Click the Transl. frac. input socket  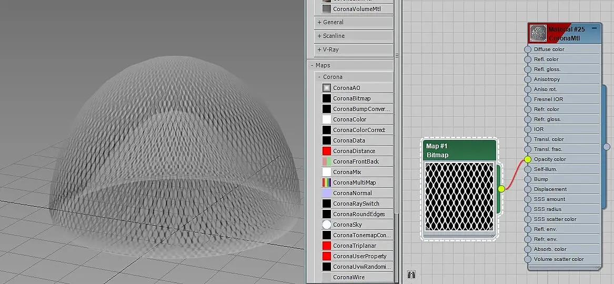(x=528, y=149)
